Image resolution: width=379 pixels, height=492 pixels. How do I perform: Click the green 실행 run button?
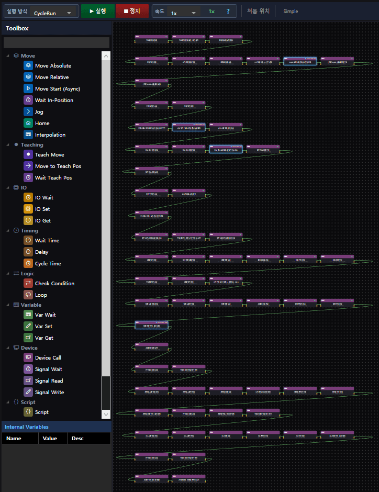[x=97, y=11]
